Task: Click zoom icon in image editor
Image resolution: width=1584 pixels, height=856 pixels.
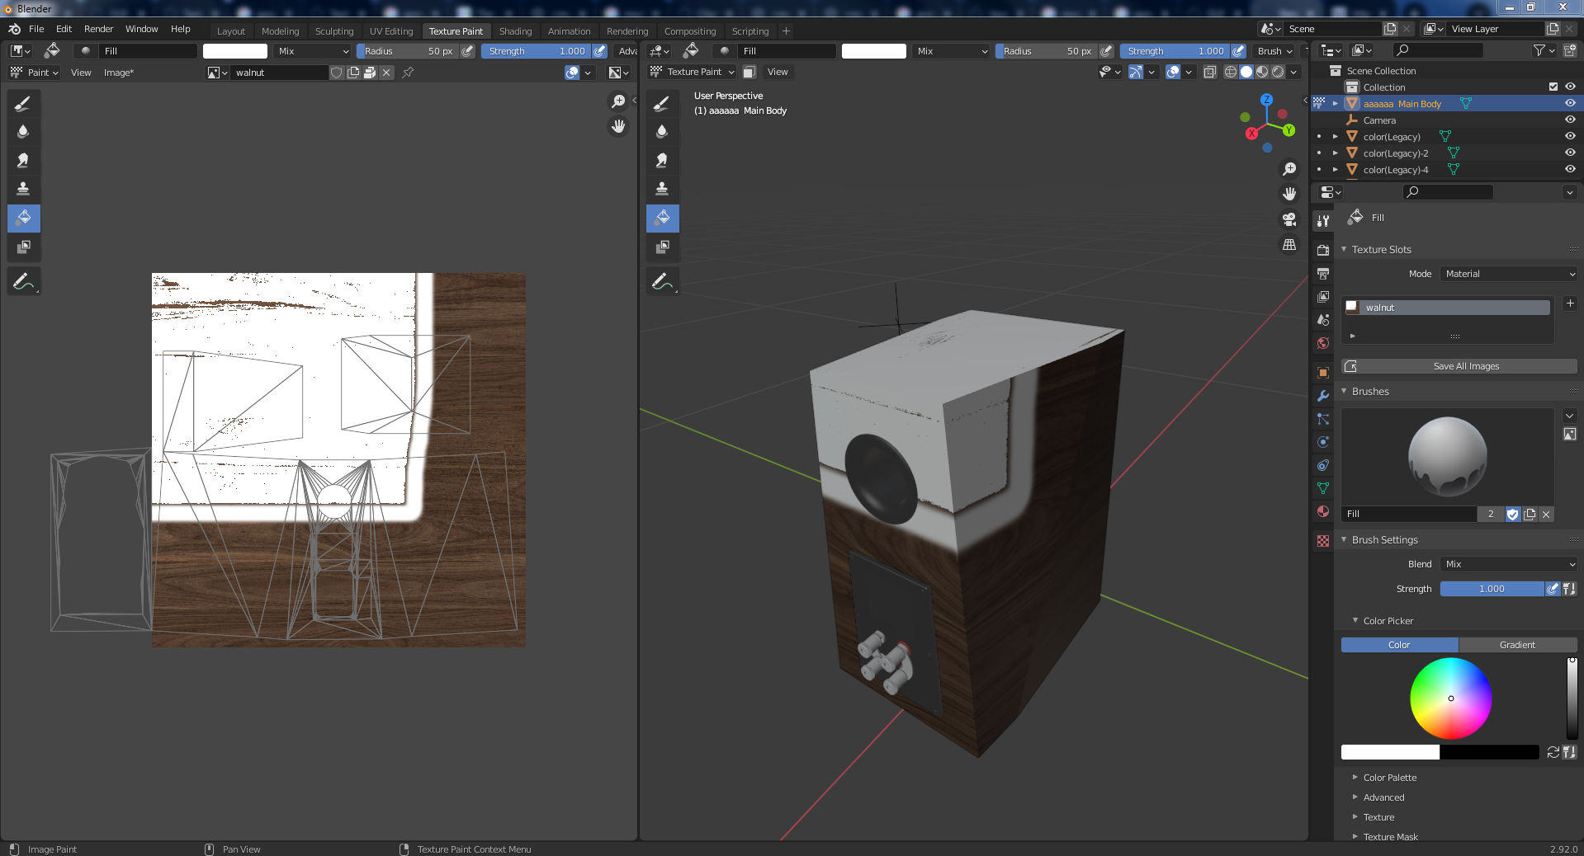Action: click(618, 101)
